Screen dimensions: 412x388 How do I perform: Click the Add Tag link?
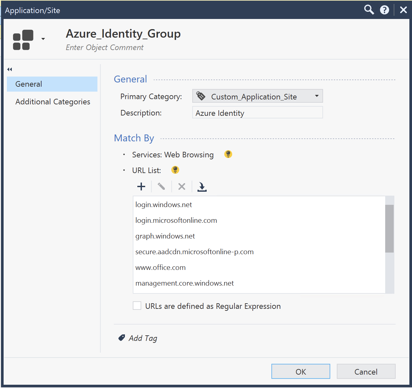coord(143,338)
